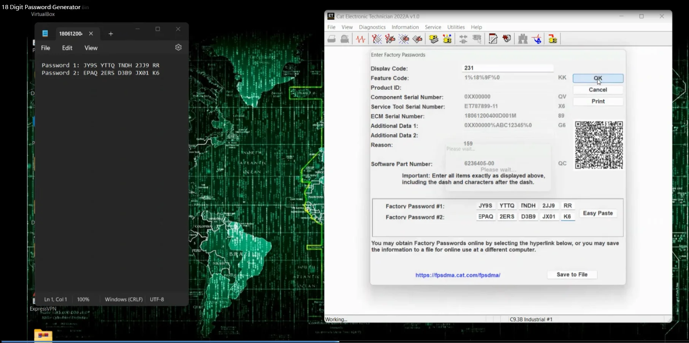The width and height of the screenshot is (689, 343).
Task: Open WinFlash icon with red arrow
Action: pyautogui.click(x=553, y=39)
